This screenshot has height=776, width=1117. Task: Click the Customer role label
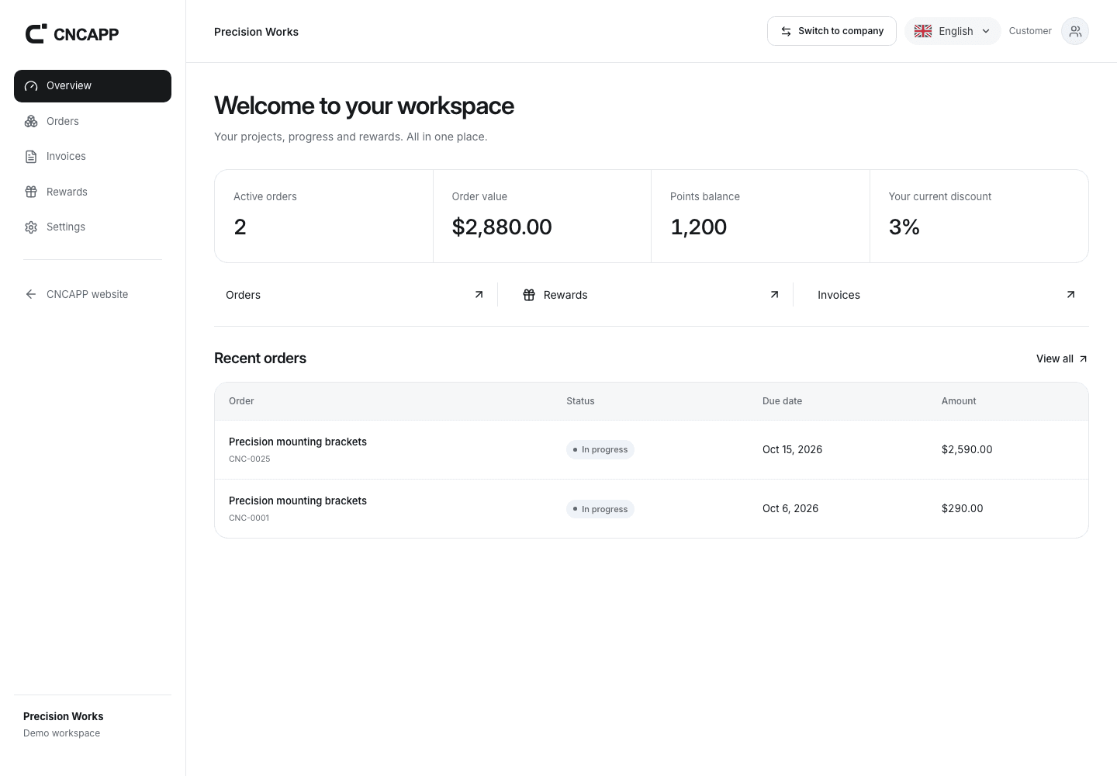tap(1030, 31)
